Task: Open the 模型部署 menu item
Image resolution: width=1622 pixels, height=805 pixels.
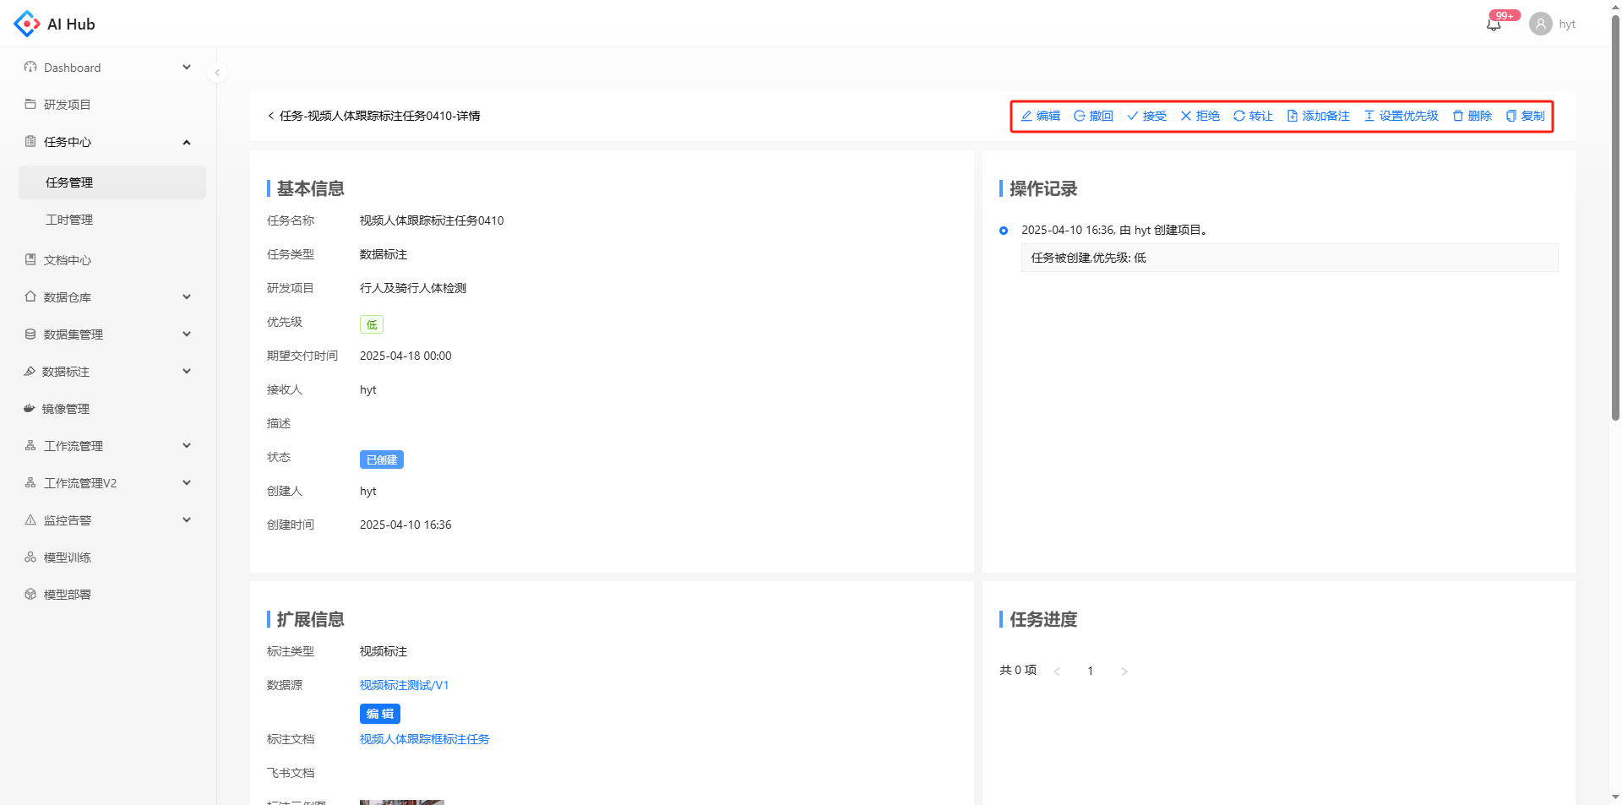Action: point(108,595)
